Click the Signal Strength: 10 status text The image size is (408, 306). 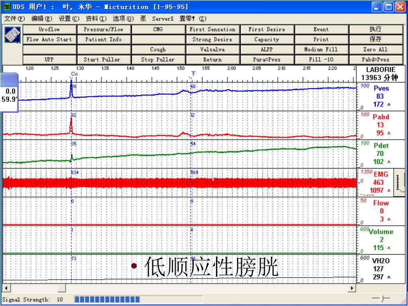point(33,300)
